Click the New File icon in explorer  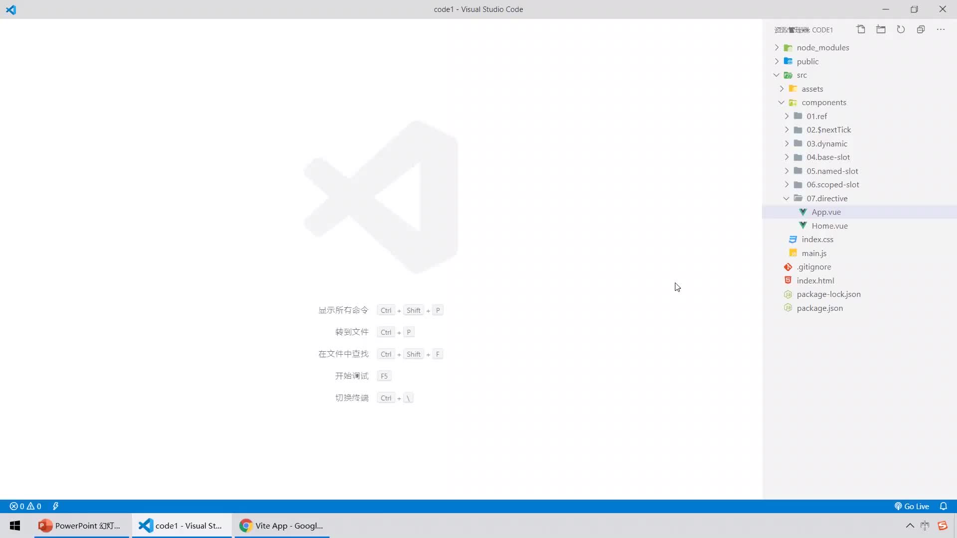(x=861, y=29)
